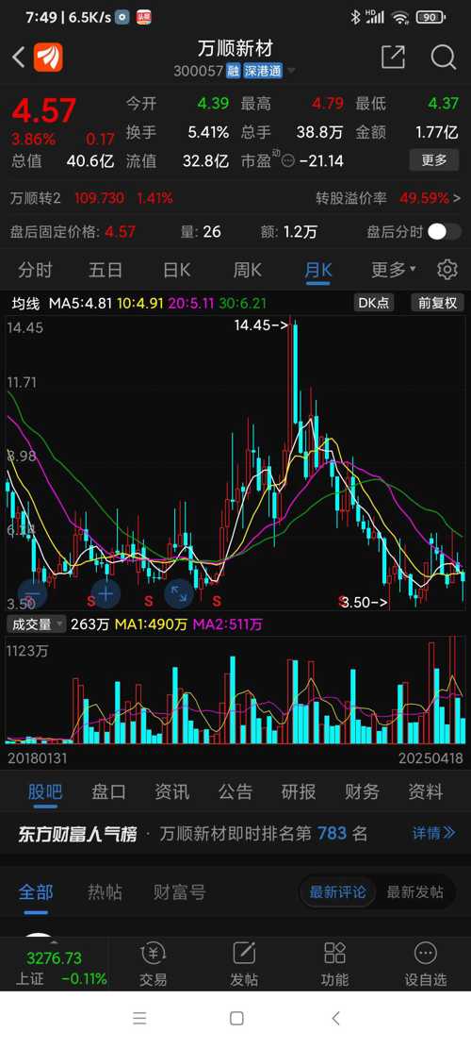Screen dimensions: 471x1048
Task: Tap the 深港通 badge
Action: pyautogui.click(x=262, y=71)
